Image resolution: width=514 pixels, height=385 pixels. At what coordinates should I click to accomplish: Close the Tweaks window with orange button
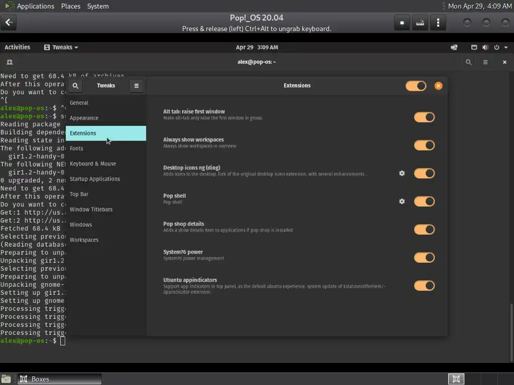click(438, 86)
